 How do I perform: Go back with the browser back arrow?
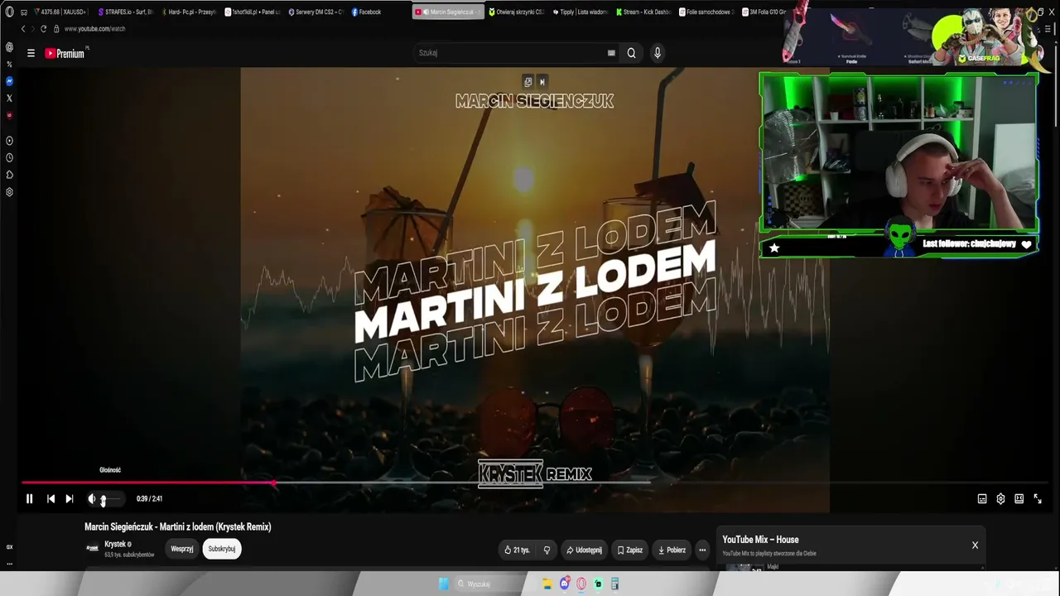23,29
